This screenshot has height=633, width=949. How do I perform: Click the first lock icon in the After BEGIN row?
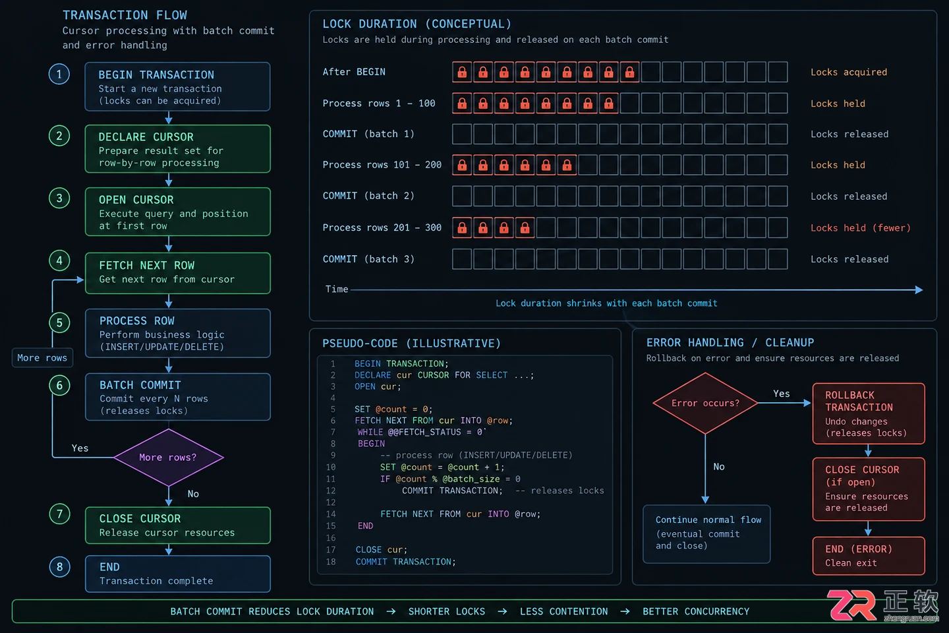tap(462, 72)
